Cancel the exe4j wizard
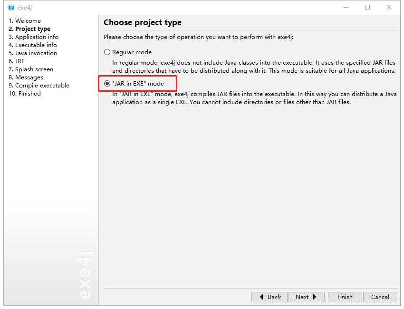The height and width of the screenshot is (309, 404). [x=380, y=297]
